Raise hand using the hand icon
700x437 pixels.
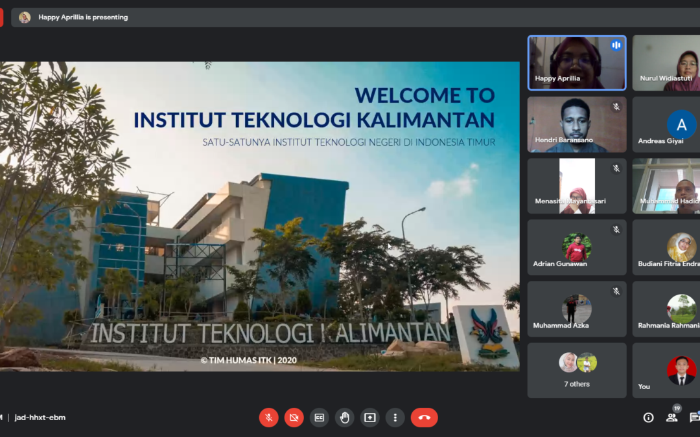click(x=344, y=418)
